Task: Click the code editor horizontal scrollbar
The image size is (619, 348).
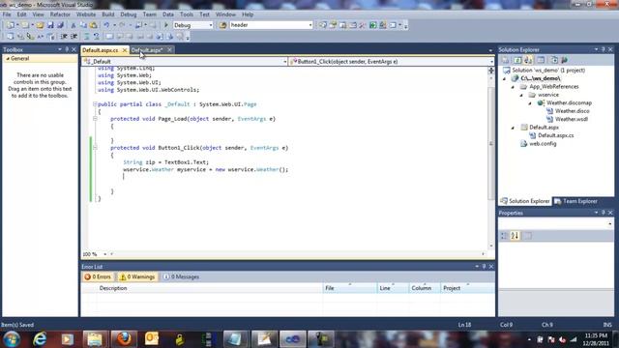Action: click(297, 254)
